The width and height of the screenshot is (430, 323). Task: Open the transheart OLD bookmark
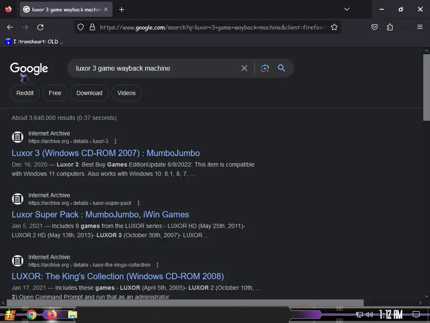coord(34,42)
